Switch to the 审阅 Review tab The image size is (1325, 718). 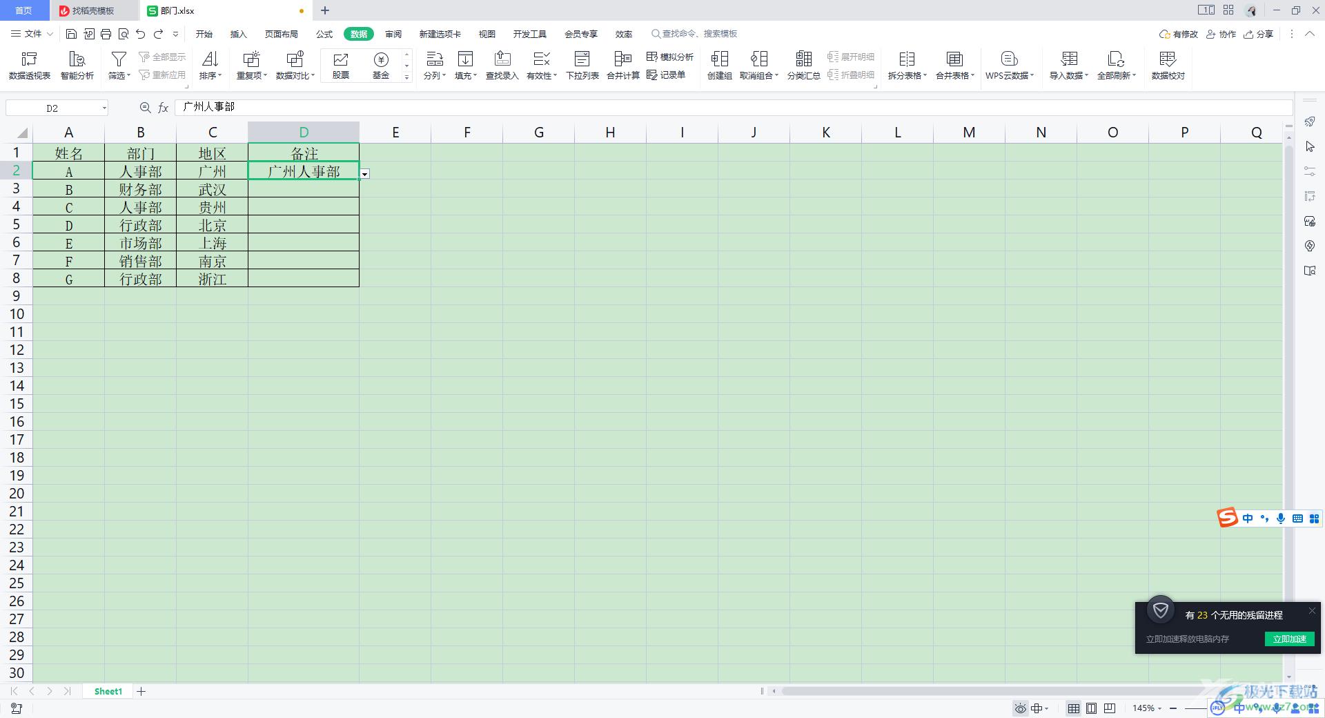[393, 34]
